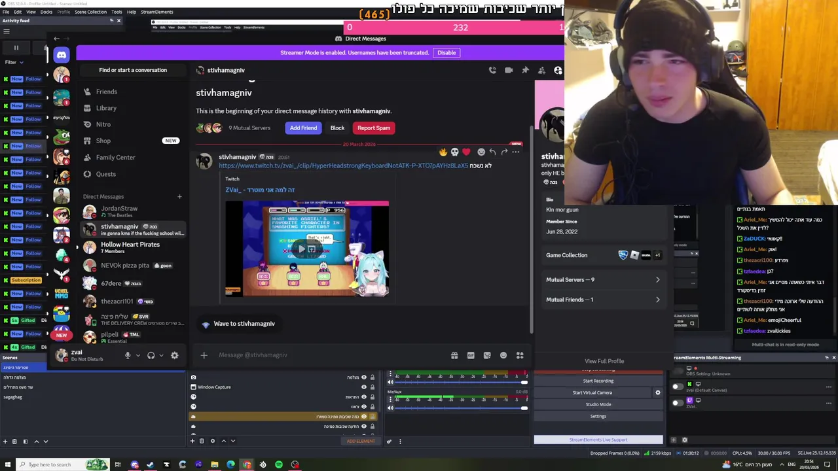Open the Activity feed Filter dropdown
The image size is (838, 471).
click(14, 62)
